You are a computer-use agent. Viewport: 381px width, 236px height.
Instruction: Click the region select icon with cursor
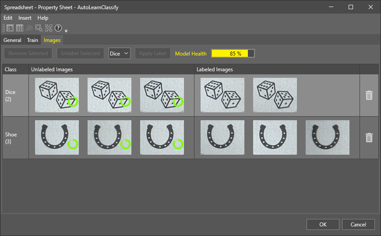click(x=39, y=28)
